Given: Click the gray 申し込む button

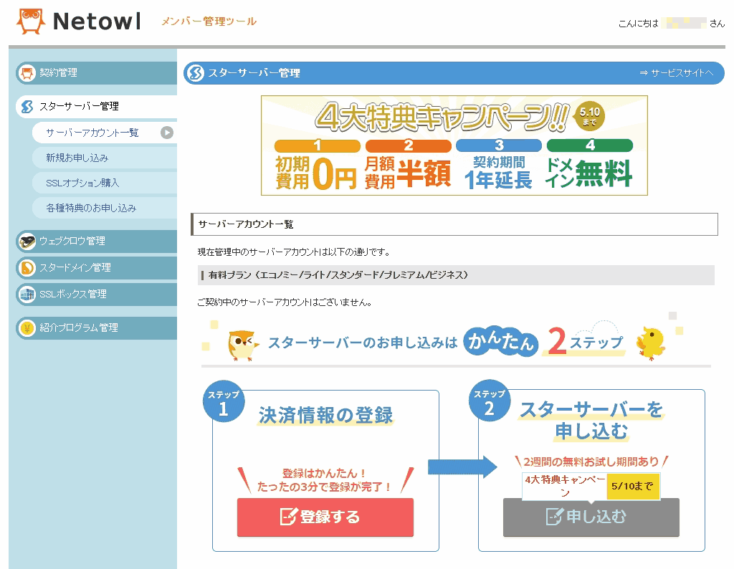Looking at the screenshot, I should pos(591,517).
